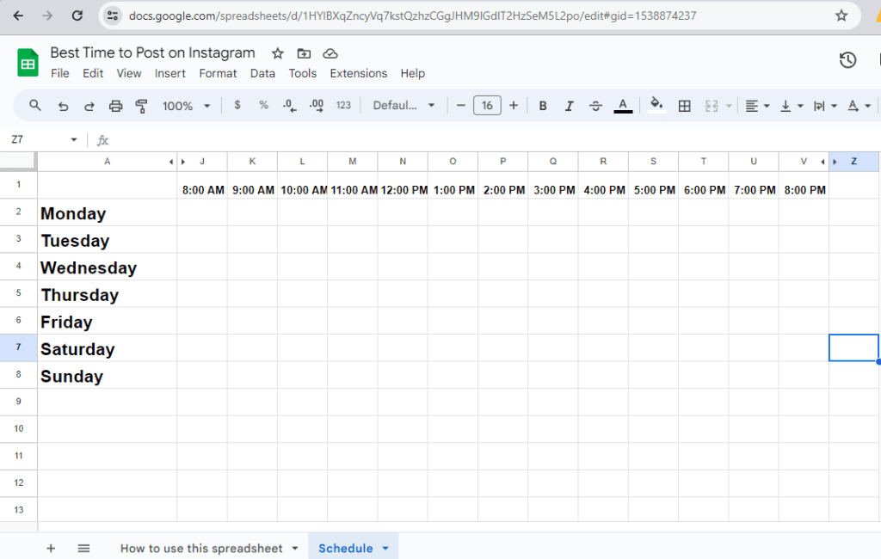
Task: Add a new sheet with the plus button
Action: 51,548
